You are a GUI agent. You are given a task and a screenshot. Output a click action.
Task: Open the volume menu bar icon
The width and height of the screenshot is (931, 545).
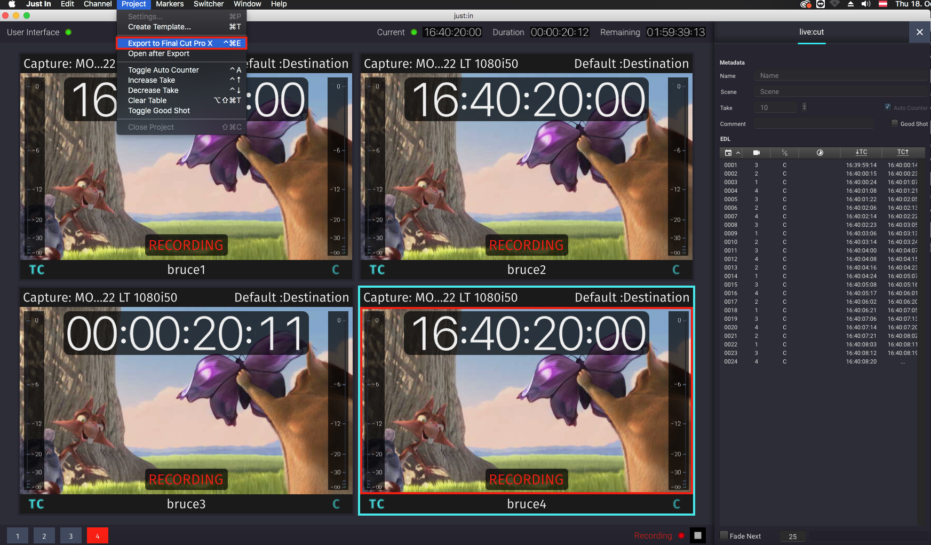[x=866, y=4]
